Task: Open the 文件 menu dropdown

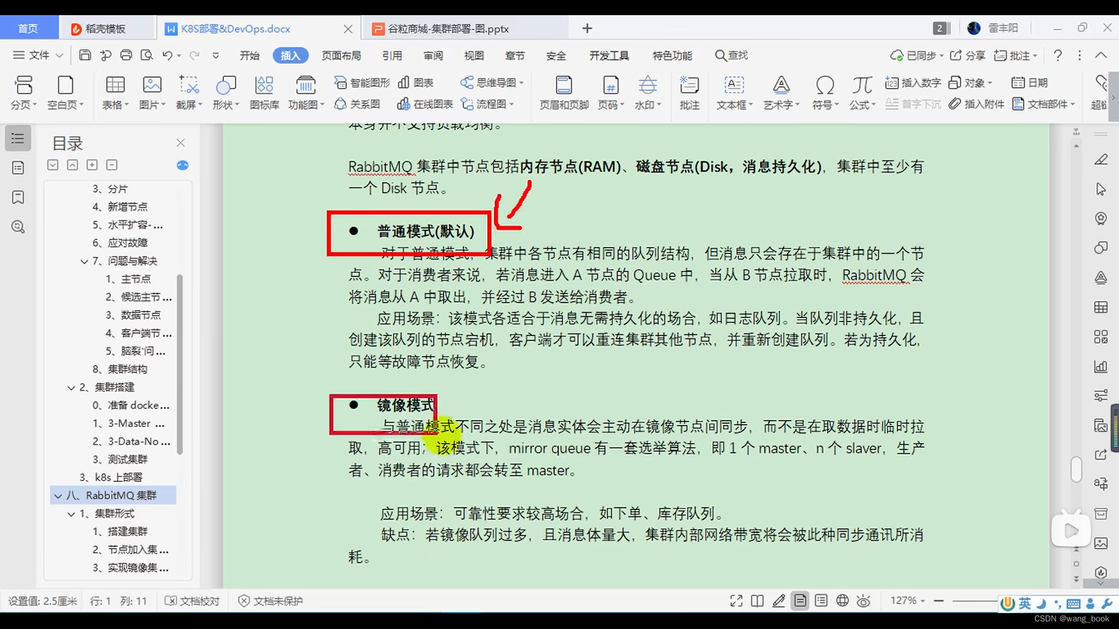Action: (38, 55)
